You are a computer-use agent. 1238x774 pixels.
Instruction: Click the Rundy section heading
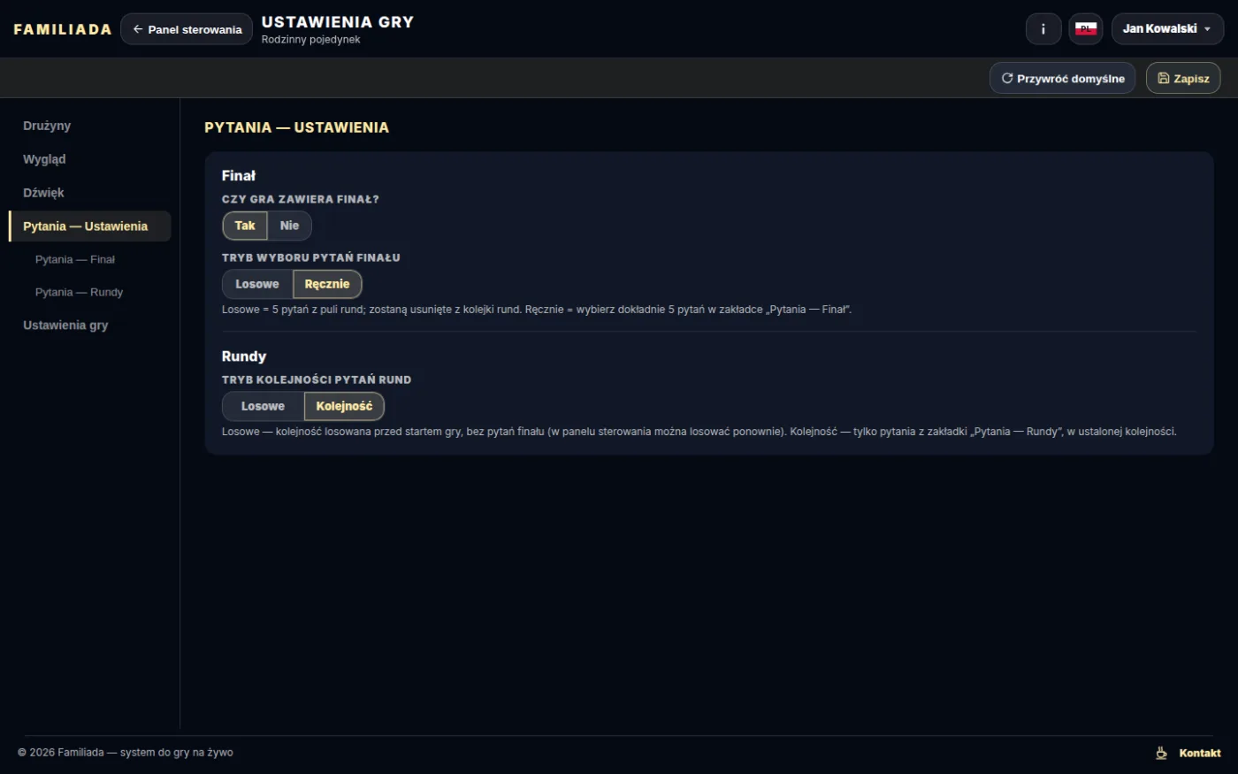tap(244, 356)
